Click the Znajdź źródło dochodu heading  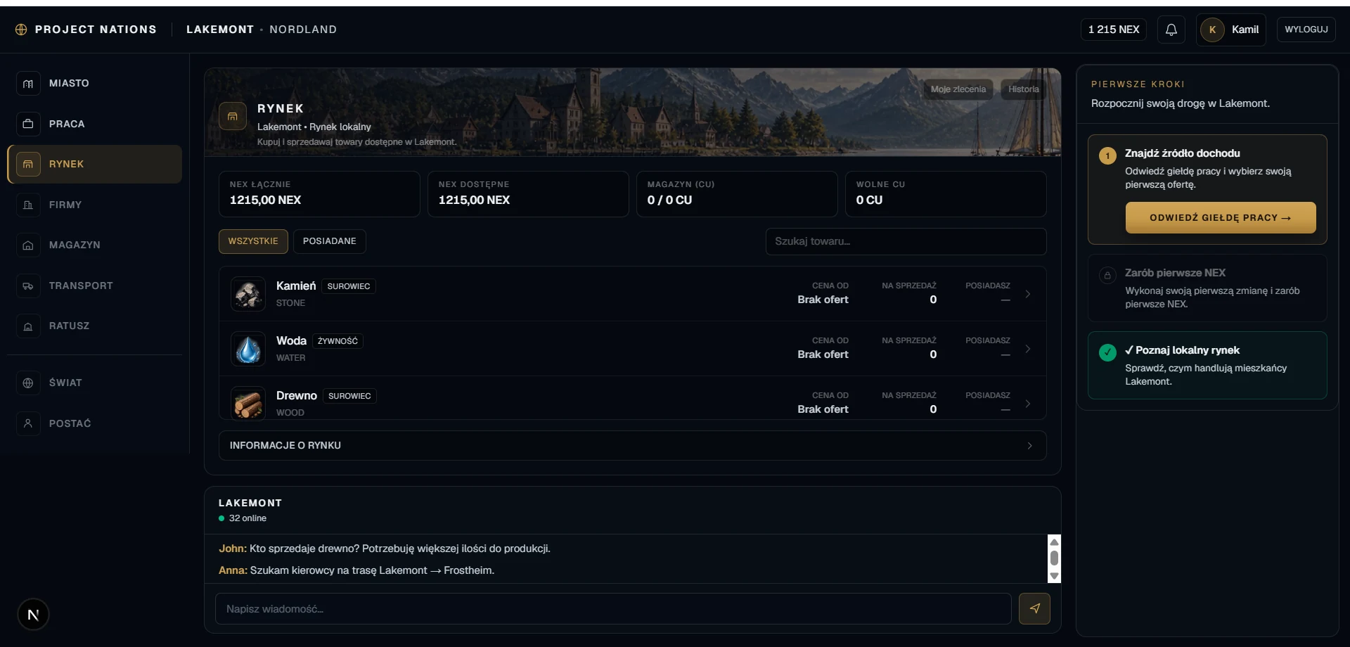click(x=1182, y=153)
